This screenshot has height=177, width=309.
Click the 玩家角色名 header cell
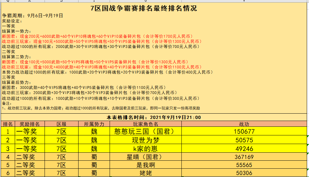coord(146,124)
